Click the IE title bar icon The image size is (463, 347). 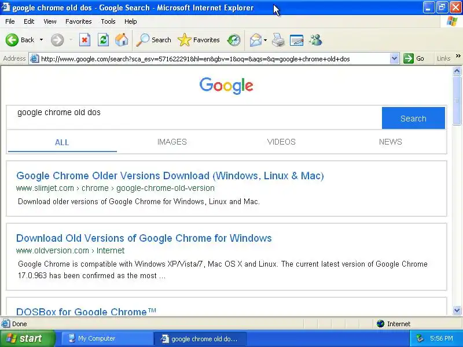(6, 7)
